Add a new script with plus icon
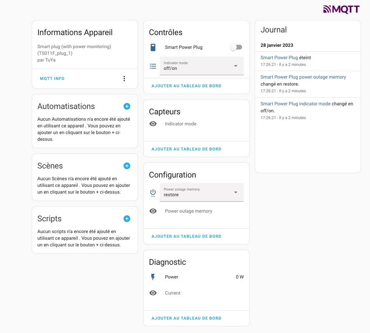The height and width of the screenshot is (333, 370). pos(127,219)
